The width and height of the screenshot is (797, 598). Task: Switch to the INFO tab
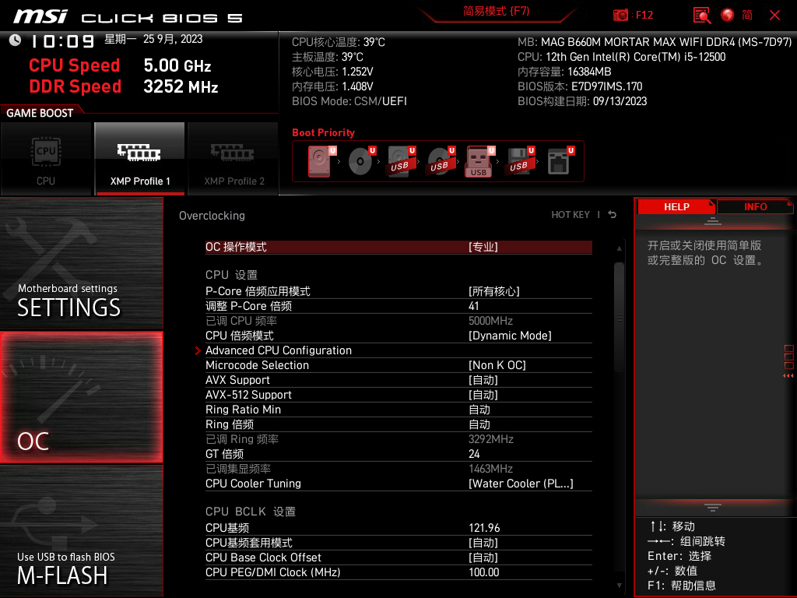754,206
